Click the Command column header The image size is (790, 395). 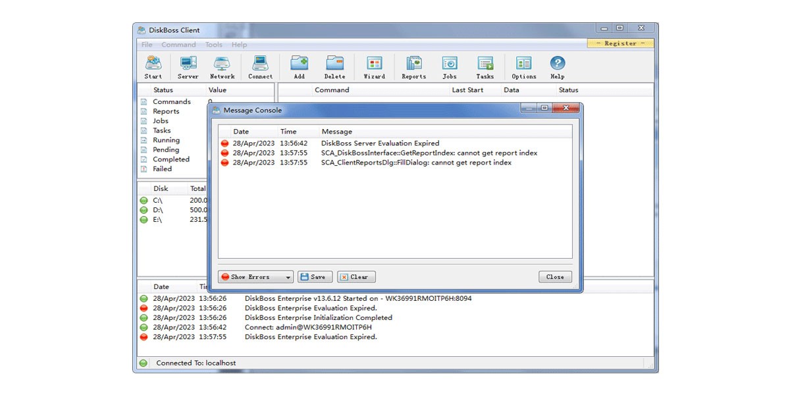332,90
